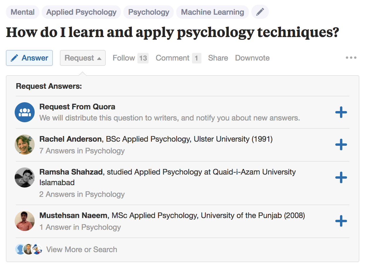The image size is (367, 268).
Task: Add Mustehsan Naeem using plus icon
Action: tap(341, 221)
